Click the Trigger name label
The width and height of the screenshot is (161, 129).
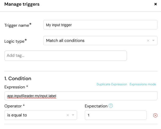point(18,25)
